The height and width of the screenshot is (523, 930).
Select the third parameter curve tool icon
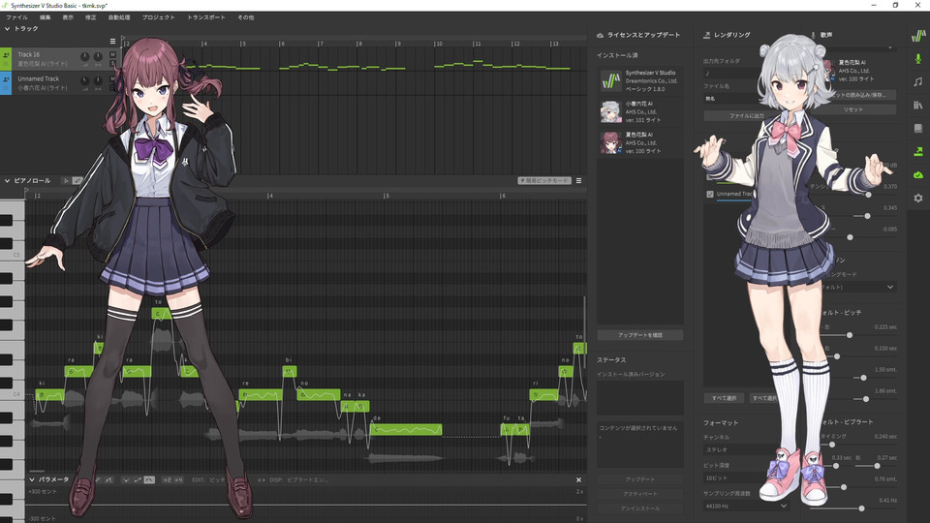[x=149, y=479]
